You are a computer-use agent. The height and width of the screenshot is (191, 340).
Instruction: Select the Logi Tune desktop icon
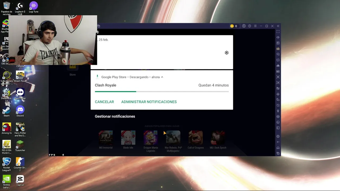click(x=33, y=7)
